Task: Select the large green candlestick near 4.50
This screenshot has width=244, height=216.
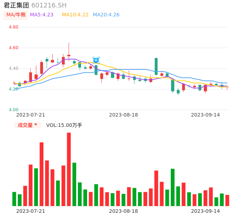Action: pyautogui.click(x=156, y=66)
